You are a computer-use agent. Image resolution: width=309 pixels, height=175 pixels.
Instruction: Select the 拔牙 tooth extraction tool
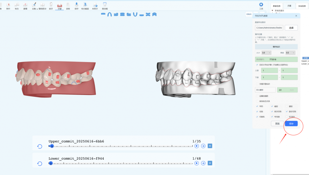[x=51, y=6]
